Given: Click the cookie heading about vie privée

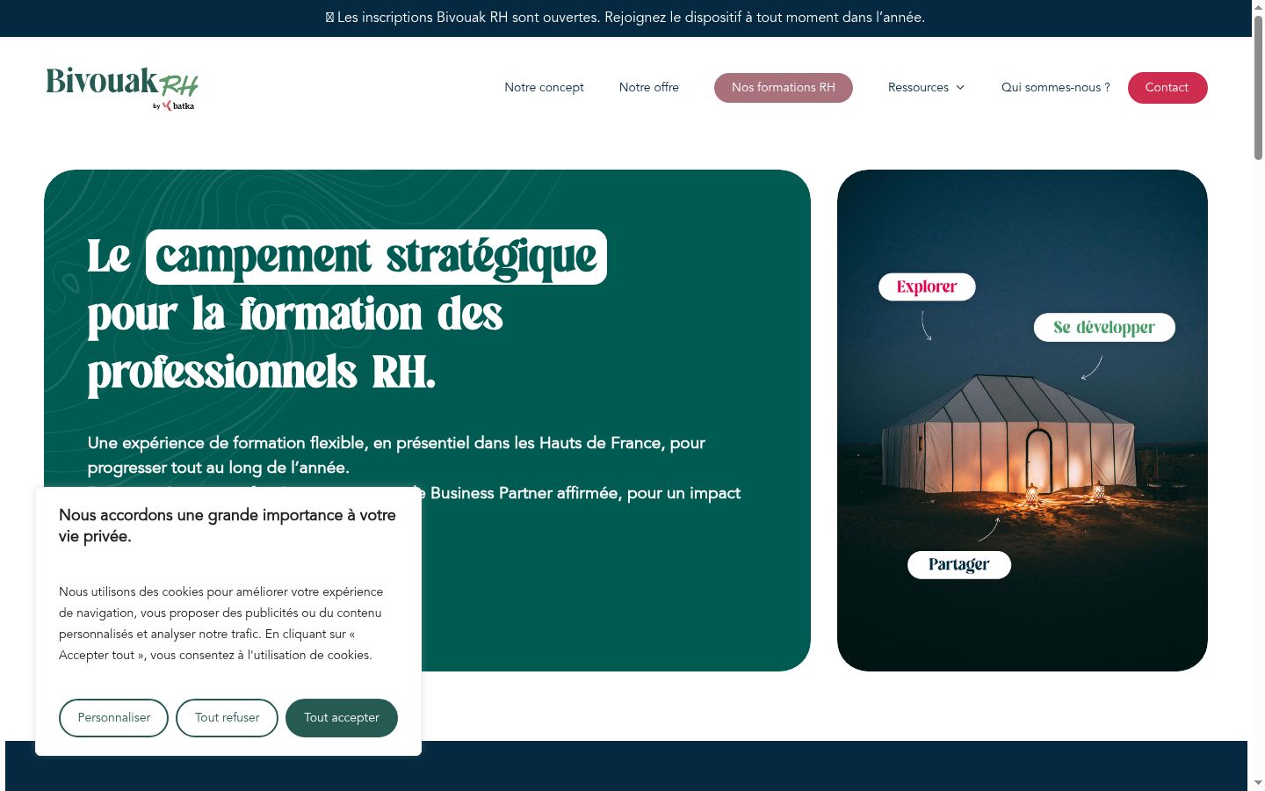Looking at the screenshot, I should tap(228, 526).
